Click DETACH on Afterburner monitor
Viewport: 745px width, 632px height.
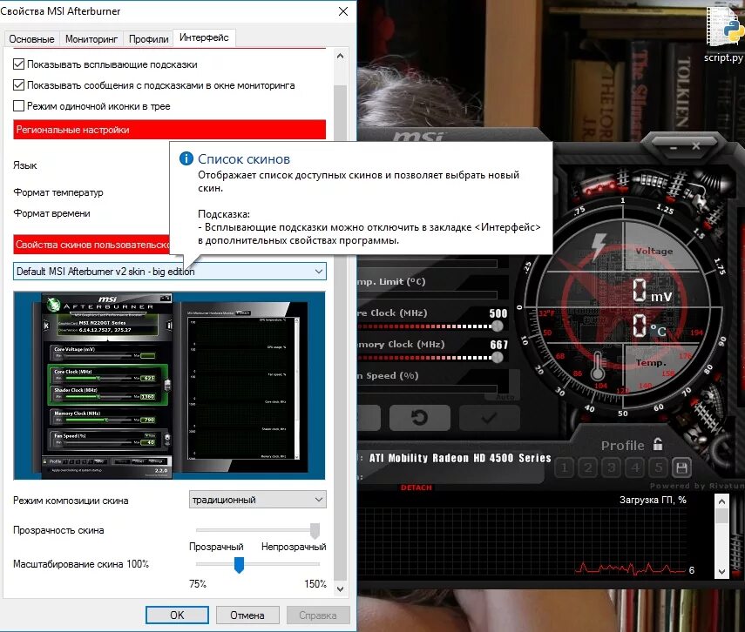click(416, 487)
